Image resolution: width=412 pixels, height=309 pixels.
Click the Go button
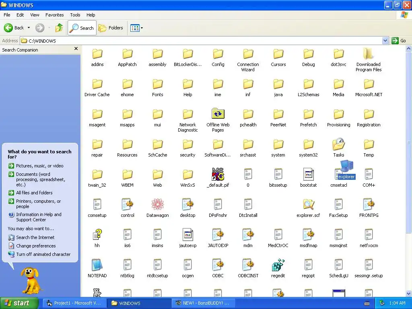[399, 41]
